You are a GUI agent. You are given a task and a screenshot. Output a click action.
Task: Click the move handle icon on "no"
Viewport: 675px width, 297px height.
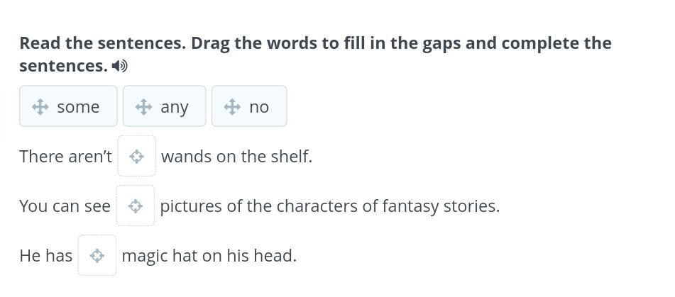coord(232,106)
